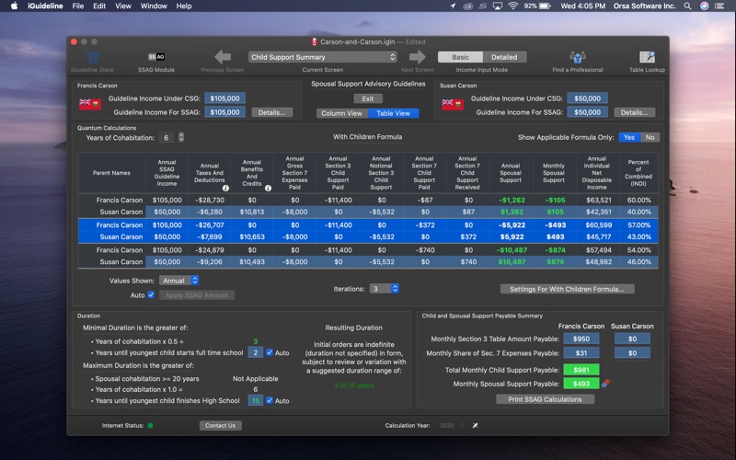
Task: Click Susan Carson's Ontario flag icon
Action: 453,104
